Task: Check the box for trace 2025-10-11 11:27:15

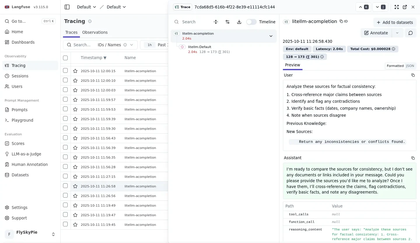Action: [65, 176]
